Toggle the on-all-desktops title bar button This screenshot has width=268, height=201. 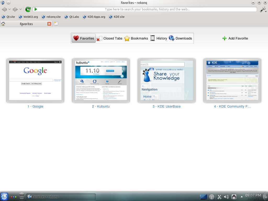coord(8,3)
